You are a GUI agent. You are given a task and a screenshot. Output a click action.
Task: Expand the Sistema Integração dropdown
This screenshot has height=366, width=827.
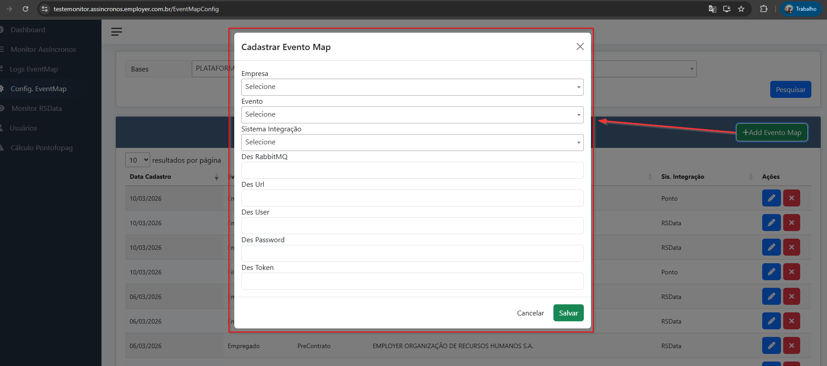pyautogui.click(x=412, y=143)
